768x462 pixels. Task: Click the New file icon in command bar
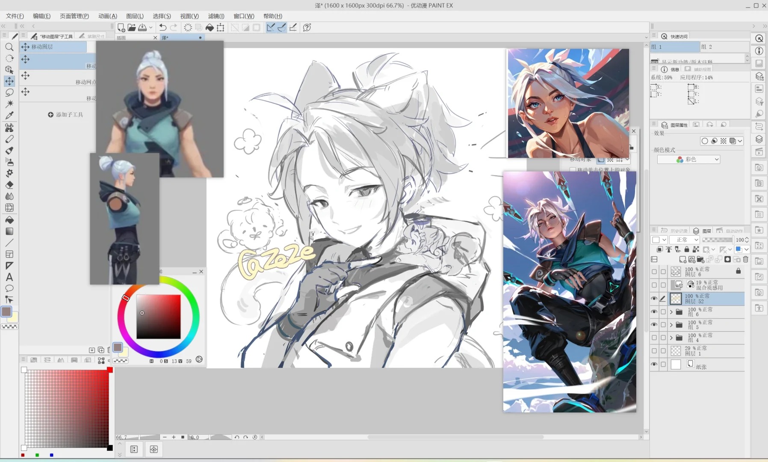(x=121, y=27)
